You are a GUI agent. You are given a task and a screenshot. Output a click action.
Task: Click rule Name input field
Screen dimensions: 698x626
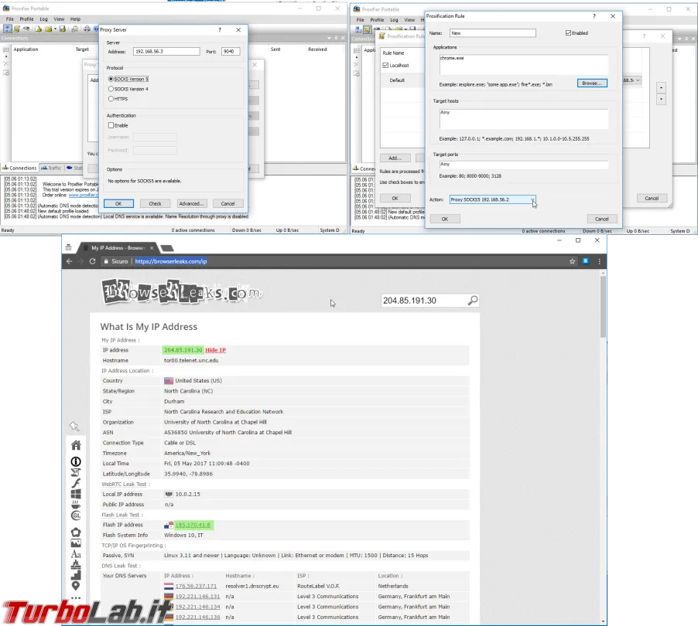pos(493,33)
